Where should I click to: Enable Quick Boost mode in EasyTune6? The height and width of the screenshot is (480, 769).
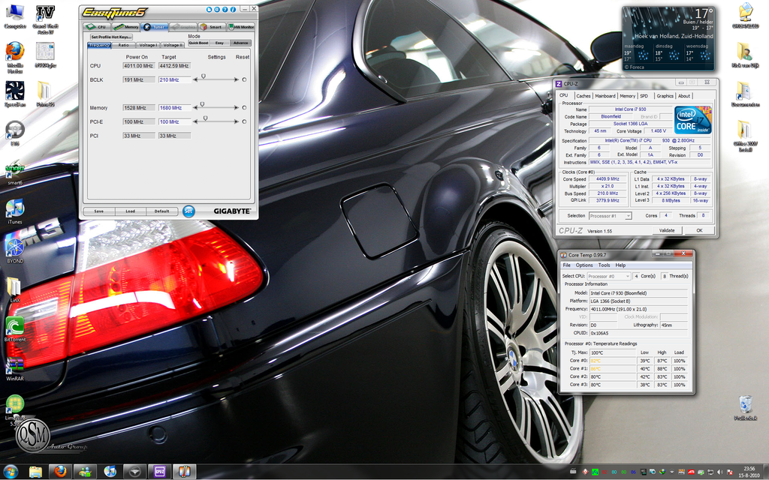tap(198, 43)
